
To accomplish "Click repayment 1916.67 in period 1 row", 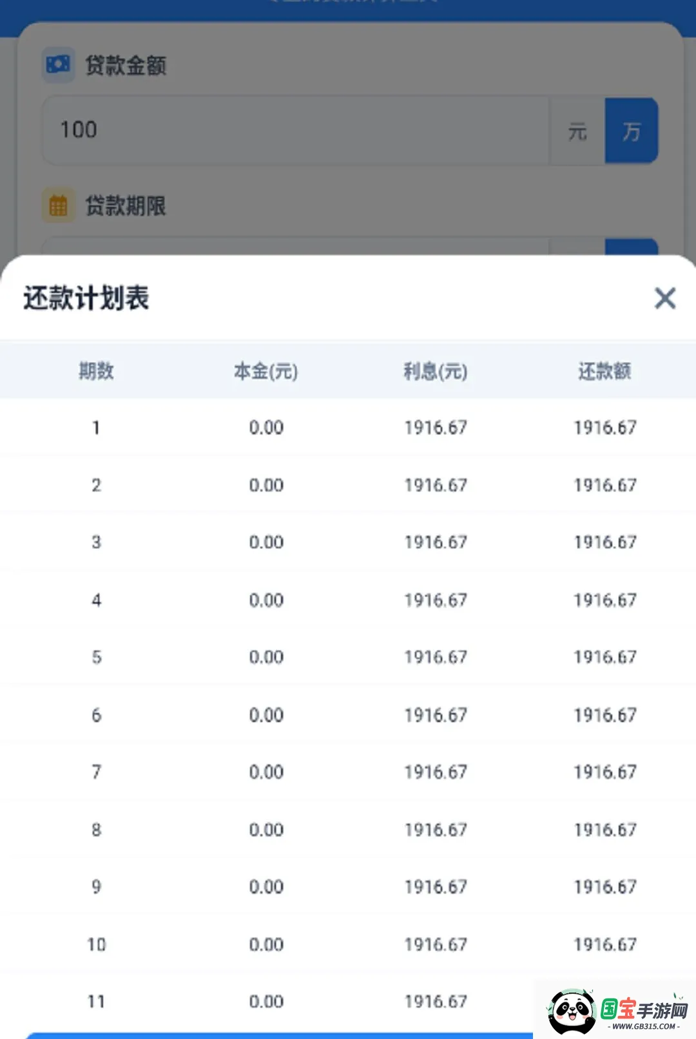I will point(605,428).
